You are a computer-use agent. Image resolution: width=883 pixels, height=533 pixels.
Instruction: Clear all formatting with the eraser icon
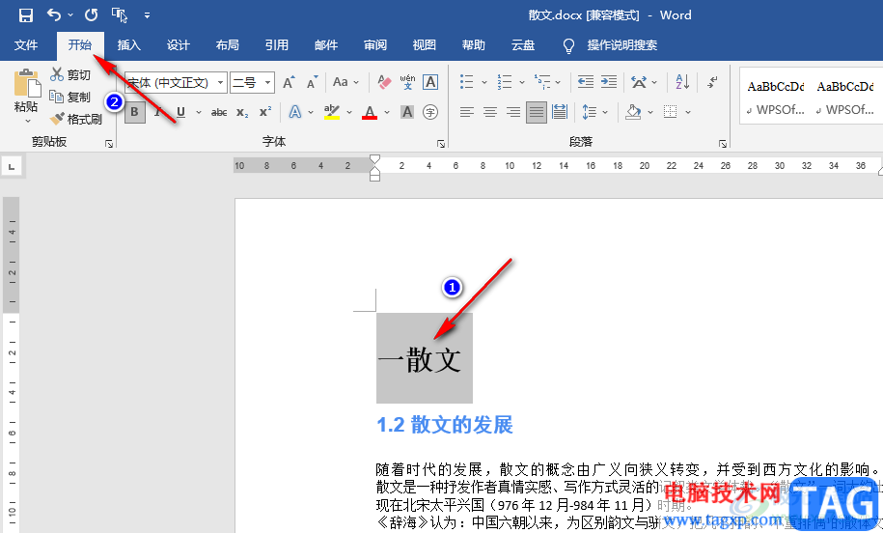(384, 82)
